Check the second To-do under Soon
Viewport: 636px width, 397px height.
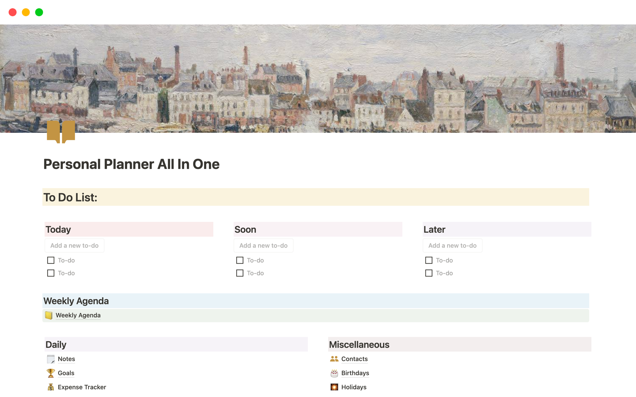[x=239, y=273]
